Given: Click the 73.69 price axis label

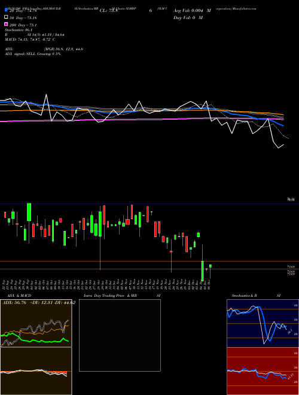Looking at the screenshot, I should tap(291, 266).
